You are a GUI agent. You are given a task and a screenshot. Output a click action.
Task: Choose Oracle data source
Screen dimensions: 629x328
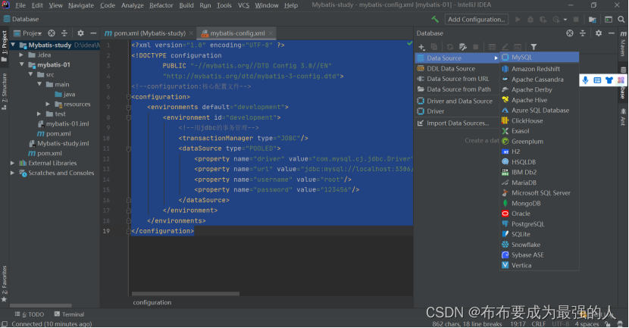tap(539, 214)
